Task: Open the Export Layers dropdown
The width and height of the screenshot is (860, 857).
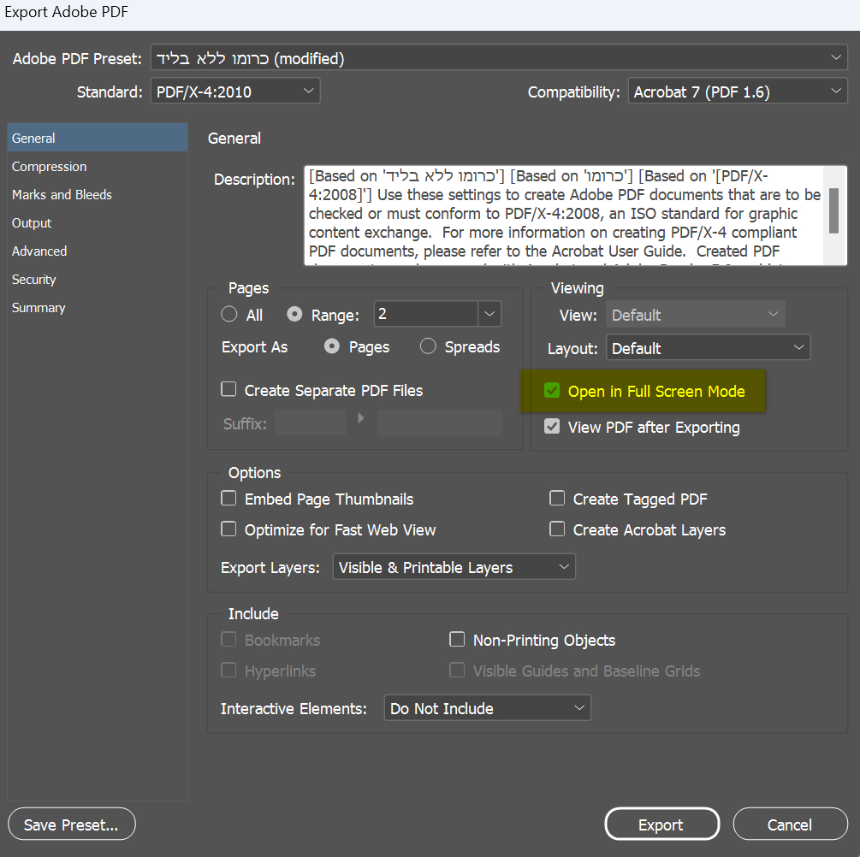Action: point(454,567)
